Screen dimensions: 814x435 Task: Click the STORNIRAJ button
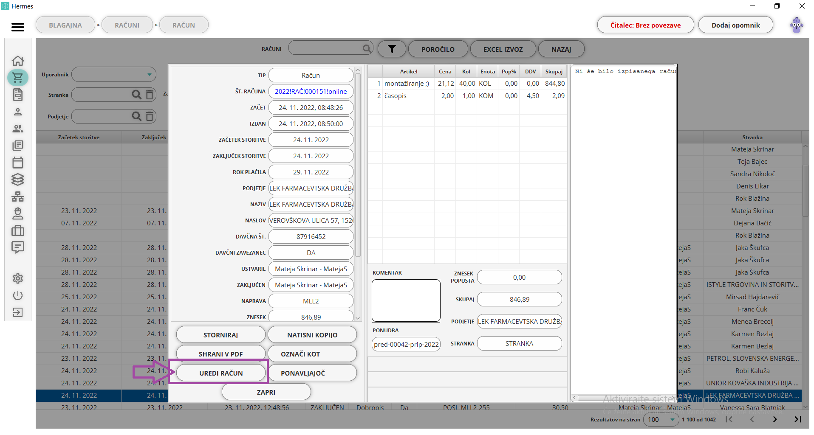[x=221, y=335]
